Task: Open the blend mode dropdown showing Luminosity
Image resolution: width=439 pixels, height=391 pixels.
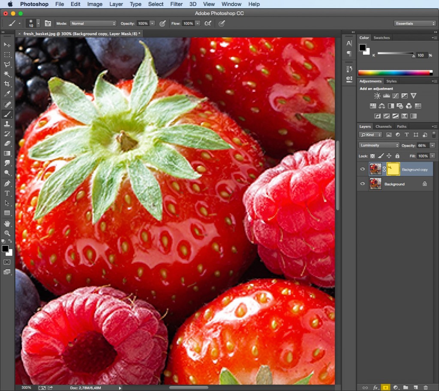Action: (x=379, y=145)
